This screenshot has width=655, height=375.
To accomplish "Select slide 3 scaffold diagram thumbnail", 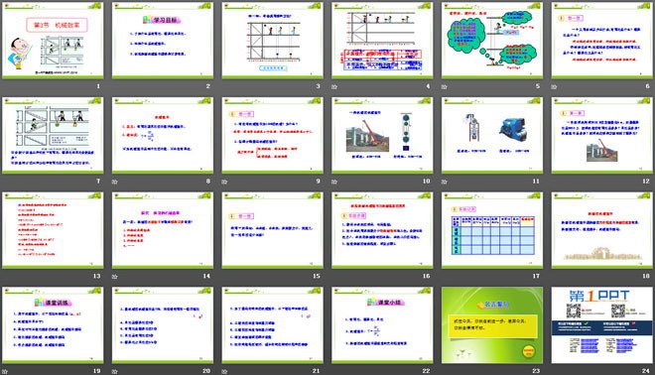I will tap(272, 41).
